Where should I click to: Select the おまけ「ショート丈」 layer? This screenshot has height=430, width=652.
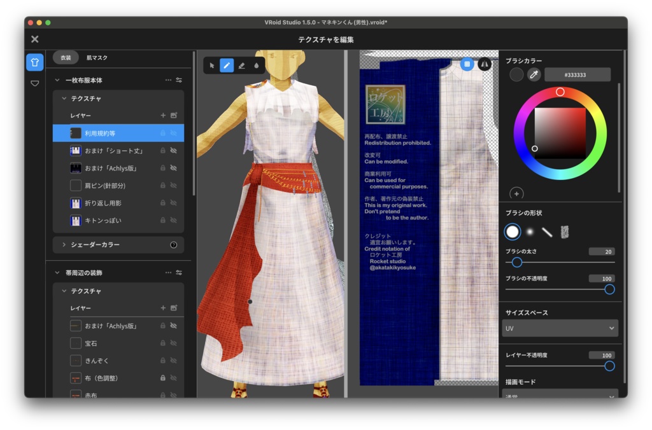coord(118,150)
